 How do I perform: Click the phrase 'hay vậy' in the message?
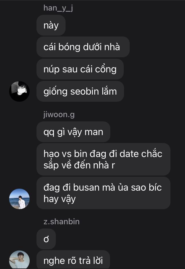tap(60, 199)
